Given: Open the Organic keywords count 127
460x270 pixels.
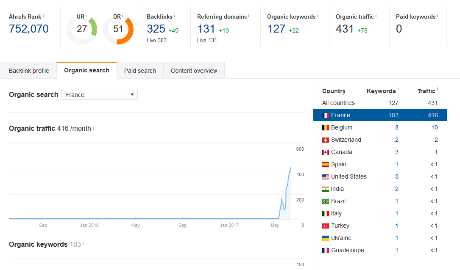Looking at the screenshot, I should (276, 29).
